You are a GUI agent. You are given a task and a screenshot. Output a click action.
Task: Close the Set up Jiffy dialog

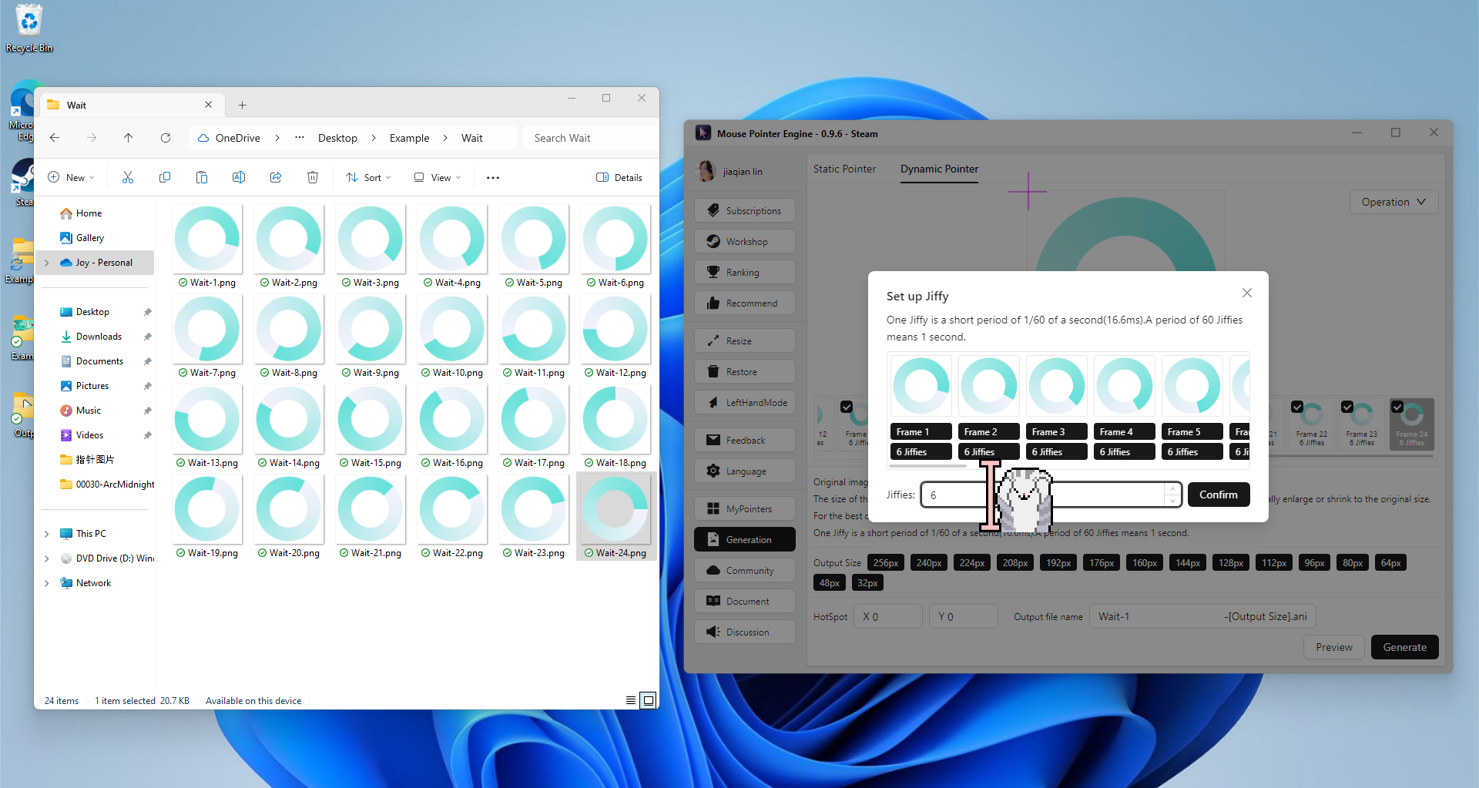pos(1247,293)
